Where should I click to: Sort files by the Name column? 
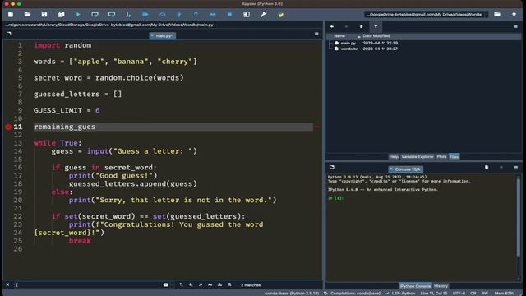pyautogui.click(x=339, y=36)
